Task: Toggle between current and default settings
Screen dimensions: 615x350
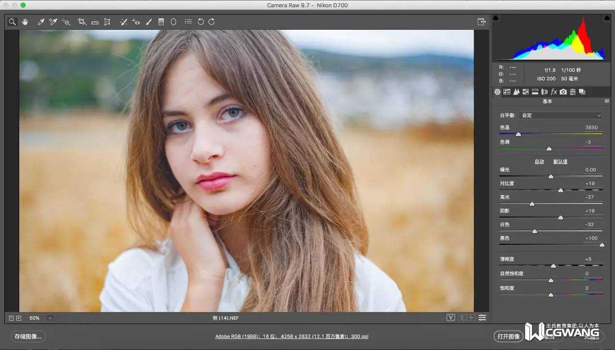Action: coord(482,318)
